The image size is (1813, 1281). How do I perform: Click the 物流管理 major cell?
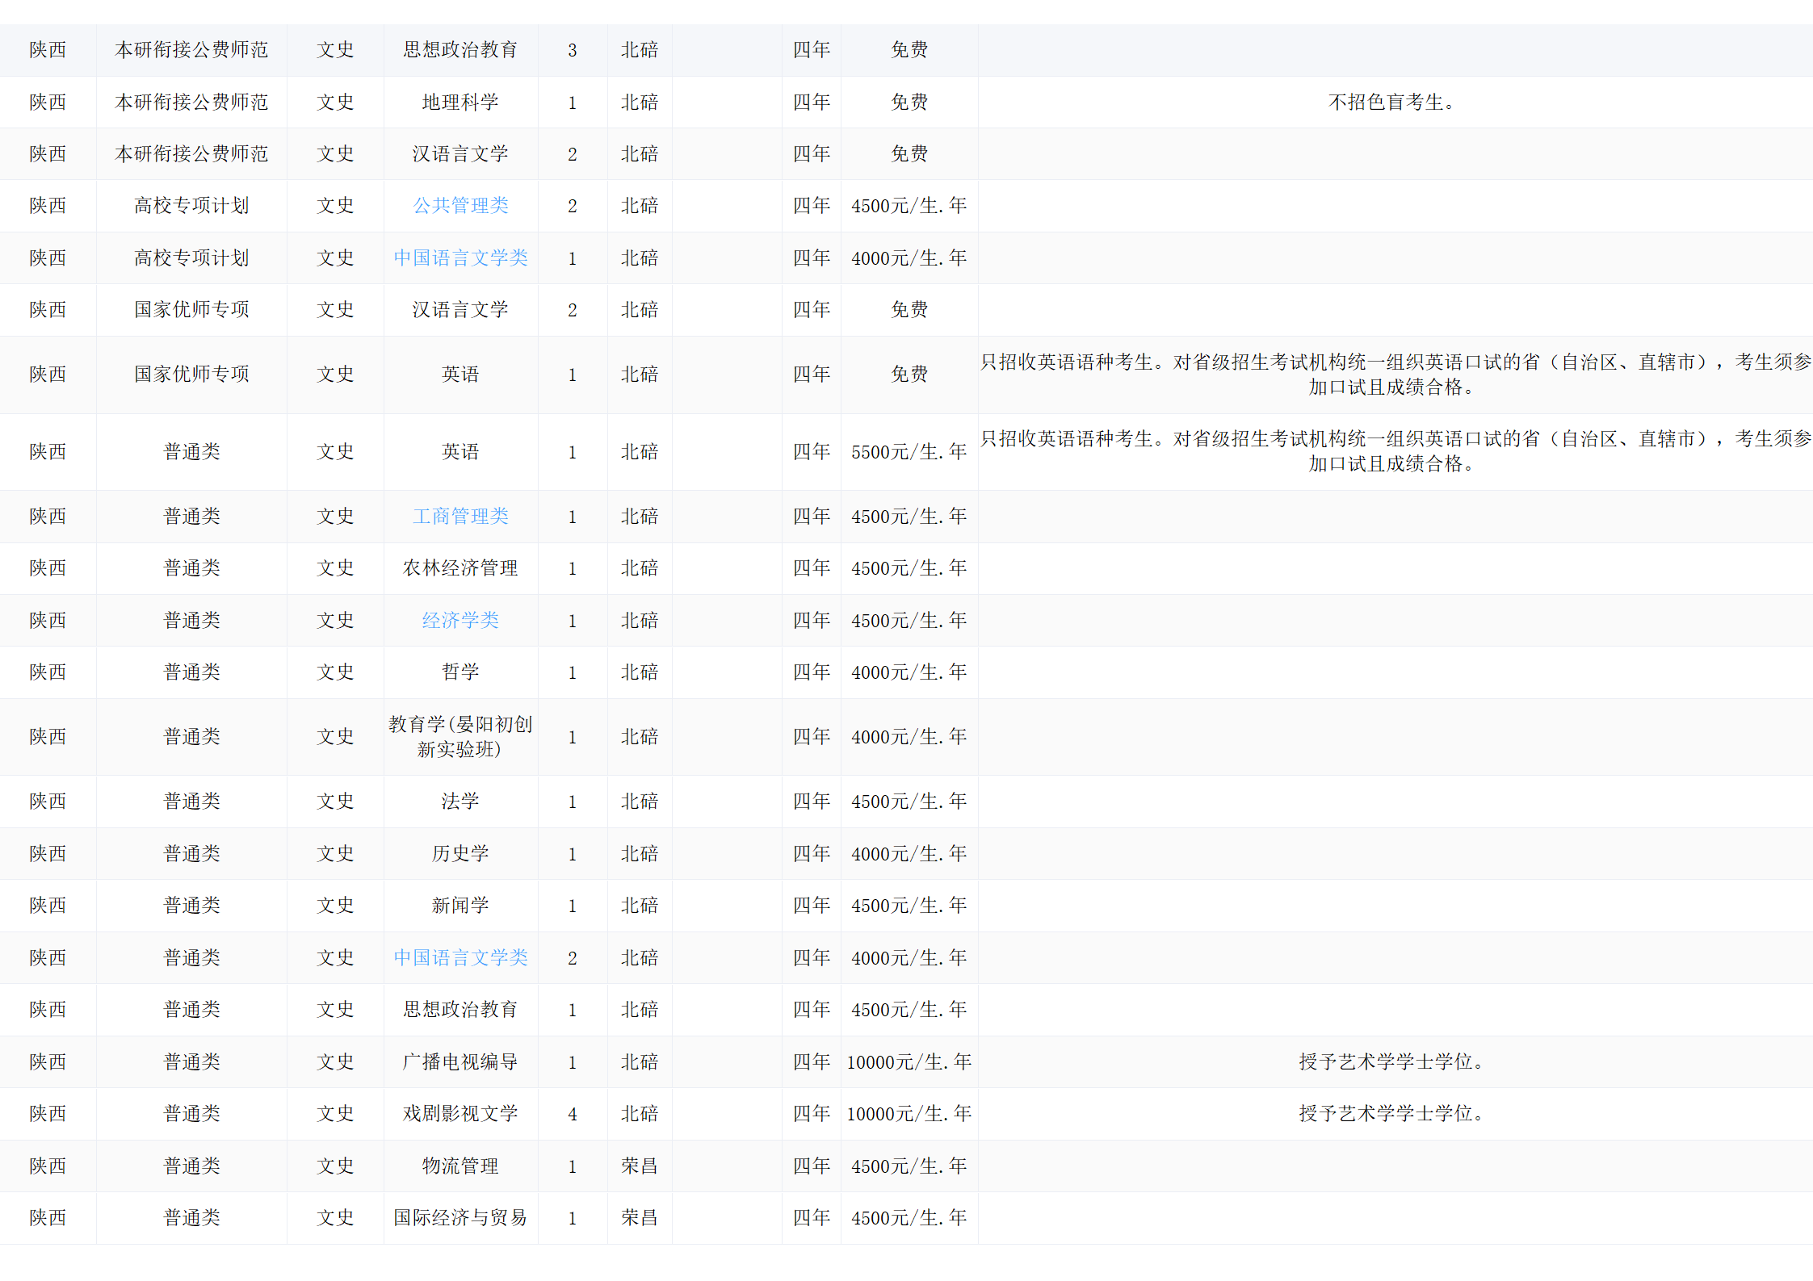pos(460,1166)
